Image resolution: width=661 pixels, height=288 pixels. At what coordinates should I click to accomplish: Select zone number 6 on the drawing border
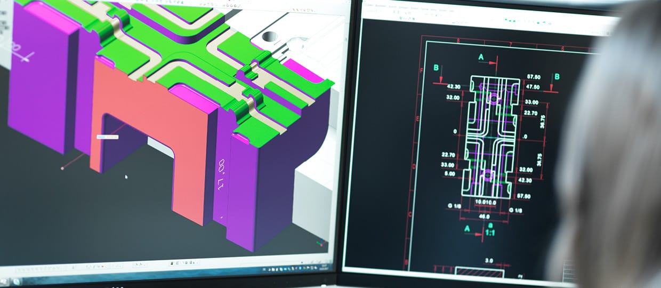[x=563, y=48]
